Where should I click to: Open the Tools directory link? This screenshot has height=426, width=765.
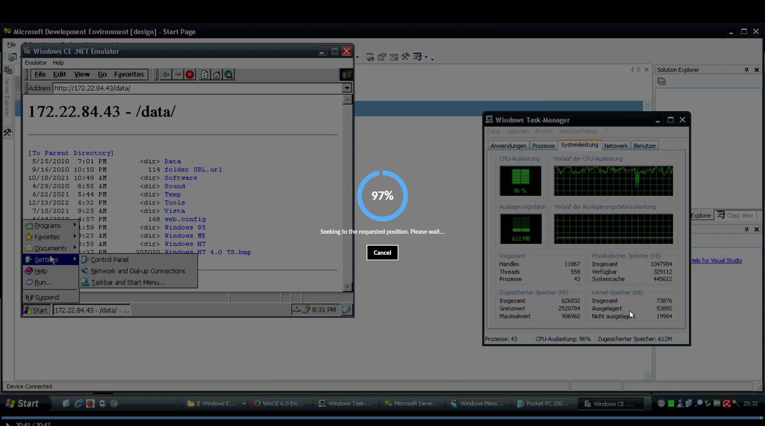[x=175, y=203]
